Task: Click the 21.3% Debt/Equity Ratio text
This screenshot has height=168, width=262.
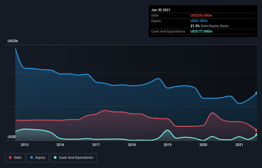Action: 210,26
